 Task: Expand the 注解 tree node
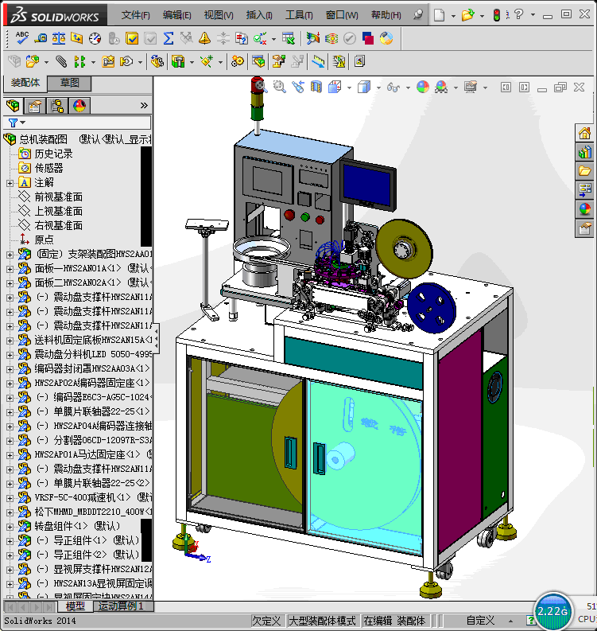tap(10, 183)
